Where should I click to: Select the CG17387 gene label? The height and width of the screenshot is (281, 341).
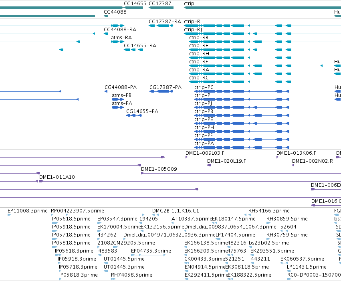[160, 4]
